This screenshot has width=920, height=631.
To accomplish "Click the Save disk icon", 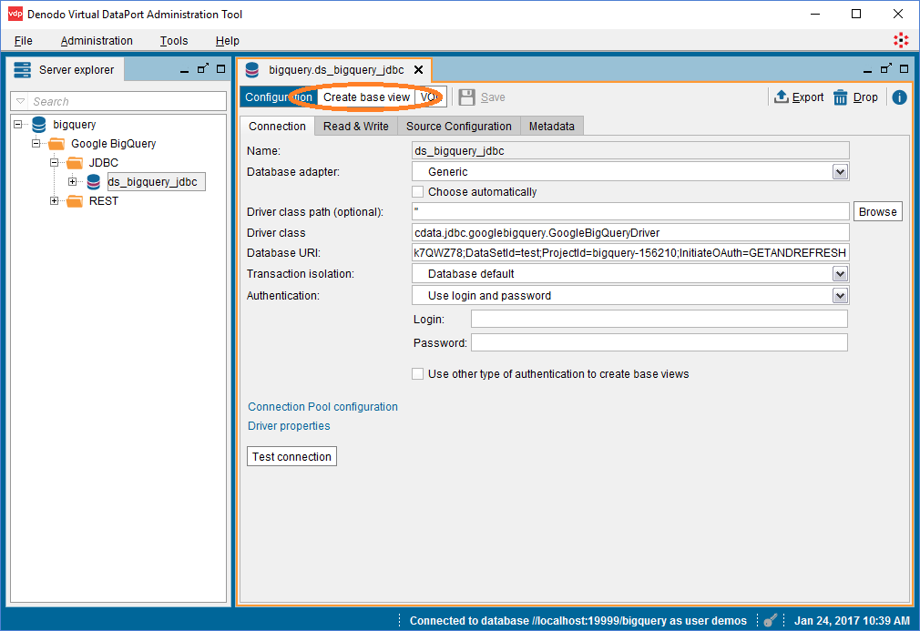I will (x=467, y=97).
